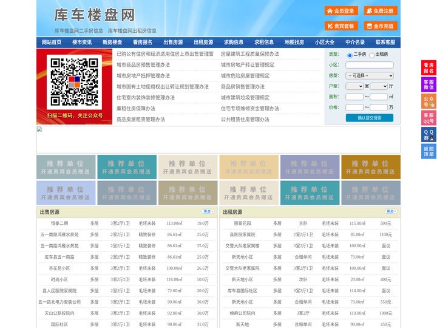Viewport: 437px width, 328px height.
Task: Click the QQ群 sidebar icon
Action: [x=429, y=135]
